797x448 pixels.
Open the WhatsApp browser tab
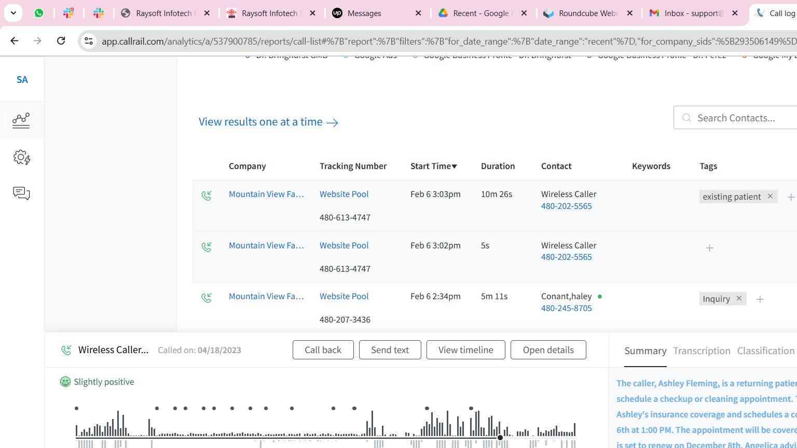(x=39, y=13)
